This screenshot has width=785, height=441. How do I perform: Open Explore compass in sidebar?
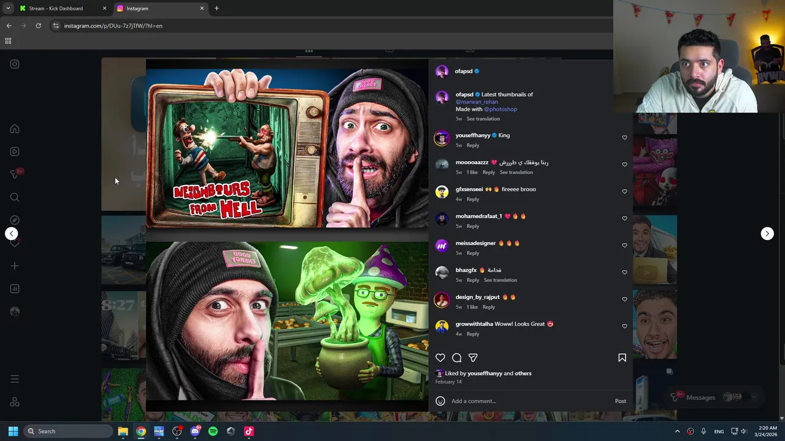[x=15, y=220]
